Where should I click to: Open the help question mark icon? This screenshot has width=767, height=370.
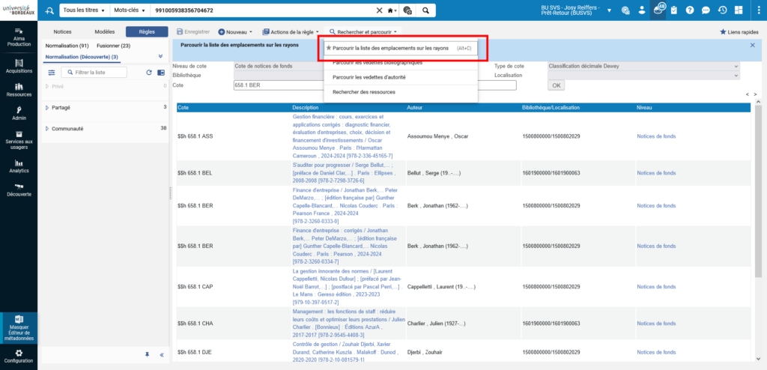point(690,10)
